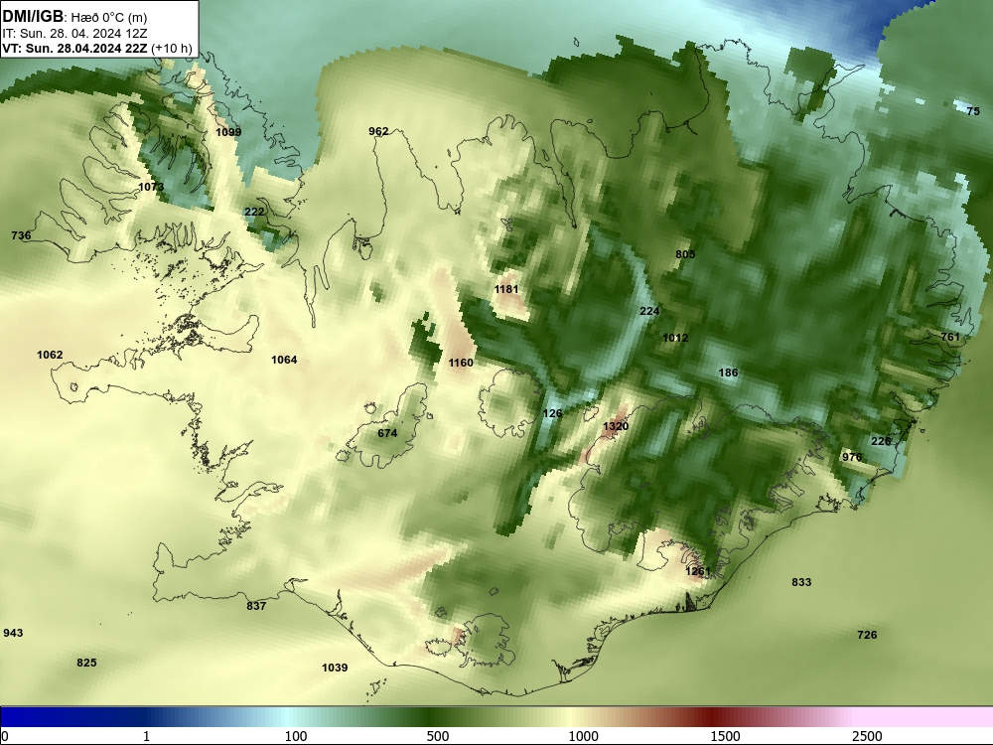Click the 75 value in the northeast
This screenshot has height=745, width=993.
click(x=973, y=111)
